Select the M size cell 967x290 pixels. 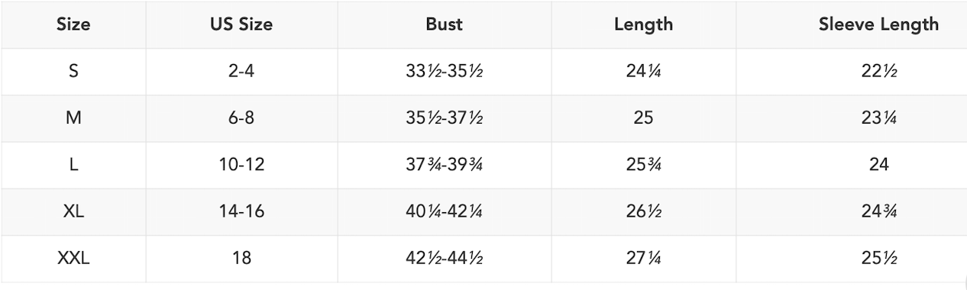coord(73,118)
